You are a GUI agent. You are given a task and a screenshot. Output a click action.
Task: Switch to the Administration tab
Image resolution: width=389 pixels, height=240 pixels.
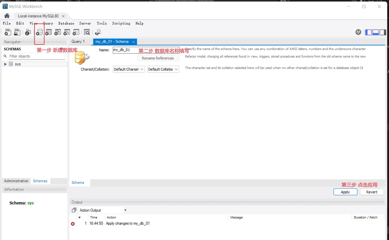click(16, 181)
